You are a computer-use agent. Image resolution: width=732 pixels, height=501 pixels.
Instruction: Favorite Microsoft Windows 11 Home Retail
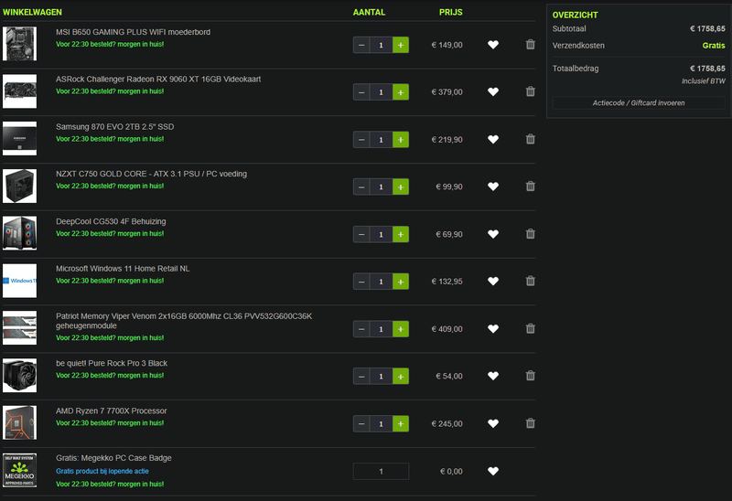493,282
